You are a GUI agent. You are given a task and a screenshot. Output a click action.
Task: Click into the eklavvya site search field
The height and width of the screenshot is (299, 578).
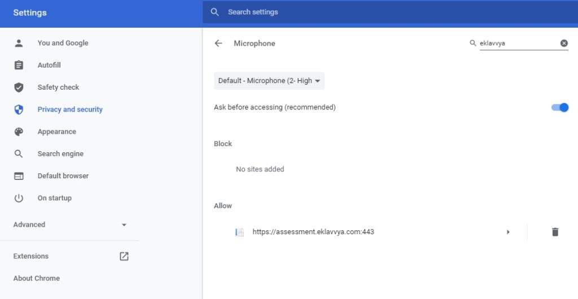tap(519, 43)
